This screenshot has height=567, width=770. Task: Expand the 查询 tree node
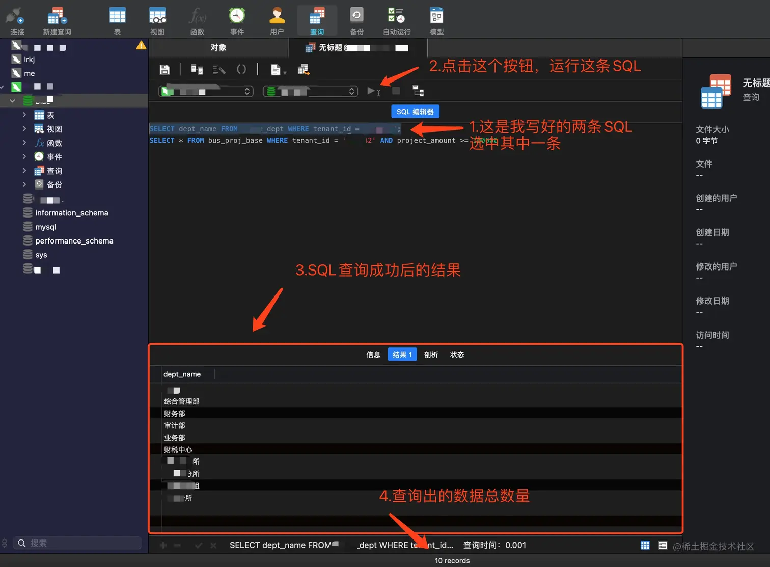tap(24, 171)
